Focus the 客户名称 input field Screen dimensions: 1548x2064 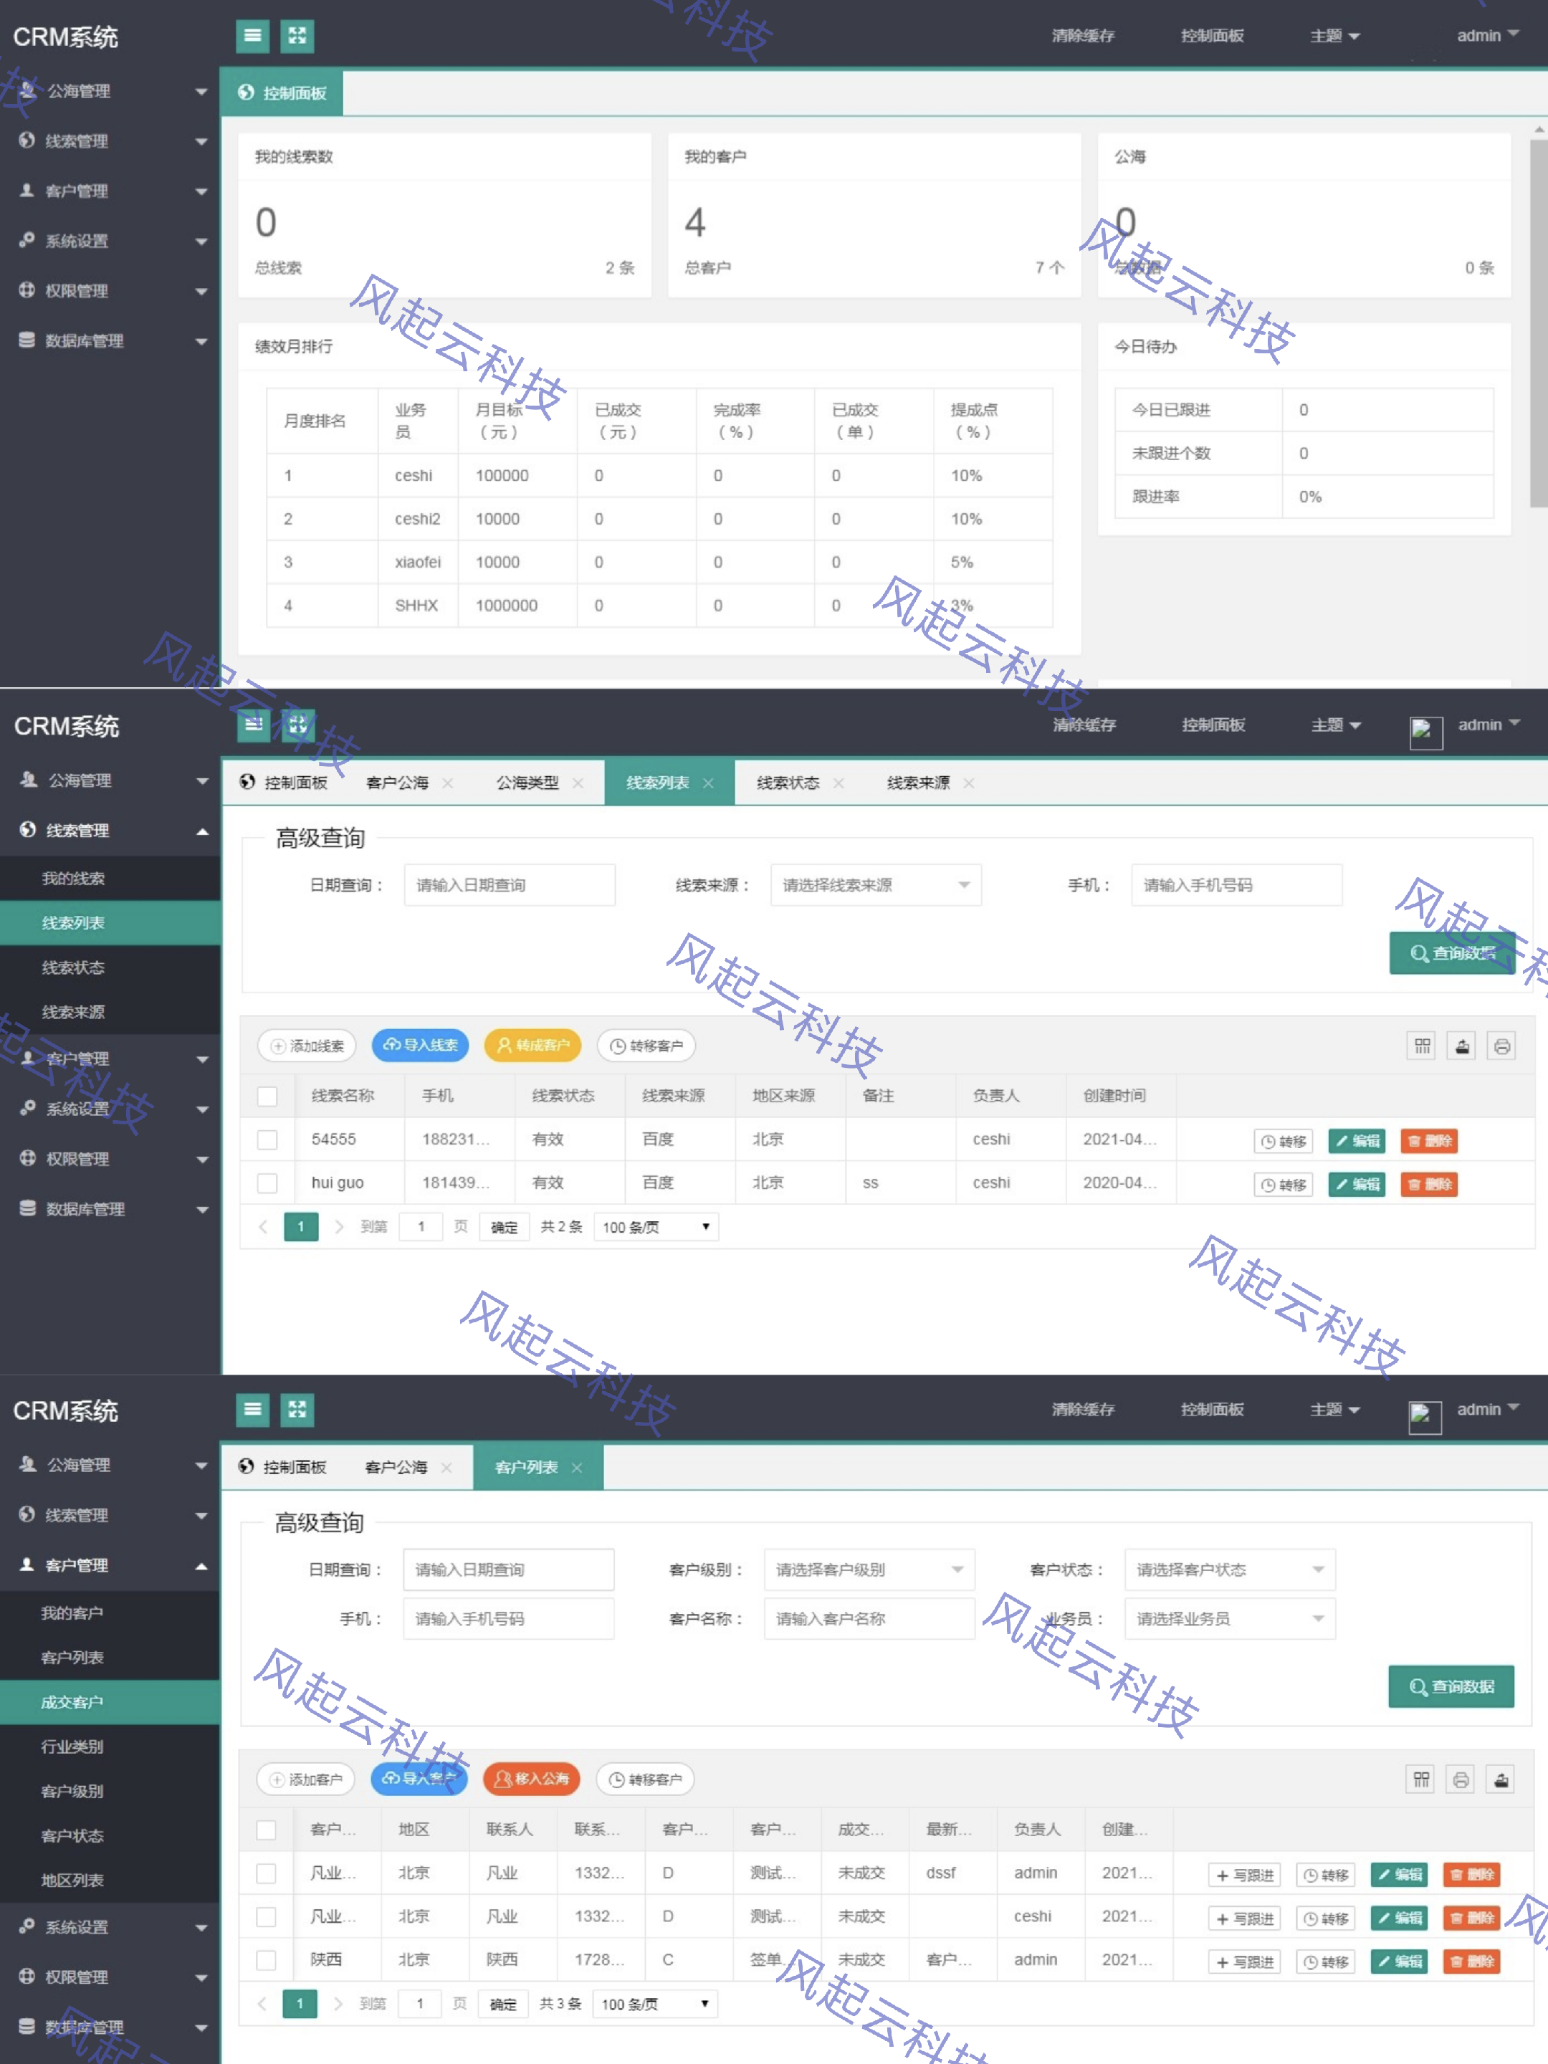(869, 1619)
